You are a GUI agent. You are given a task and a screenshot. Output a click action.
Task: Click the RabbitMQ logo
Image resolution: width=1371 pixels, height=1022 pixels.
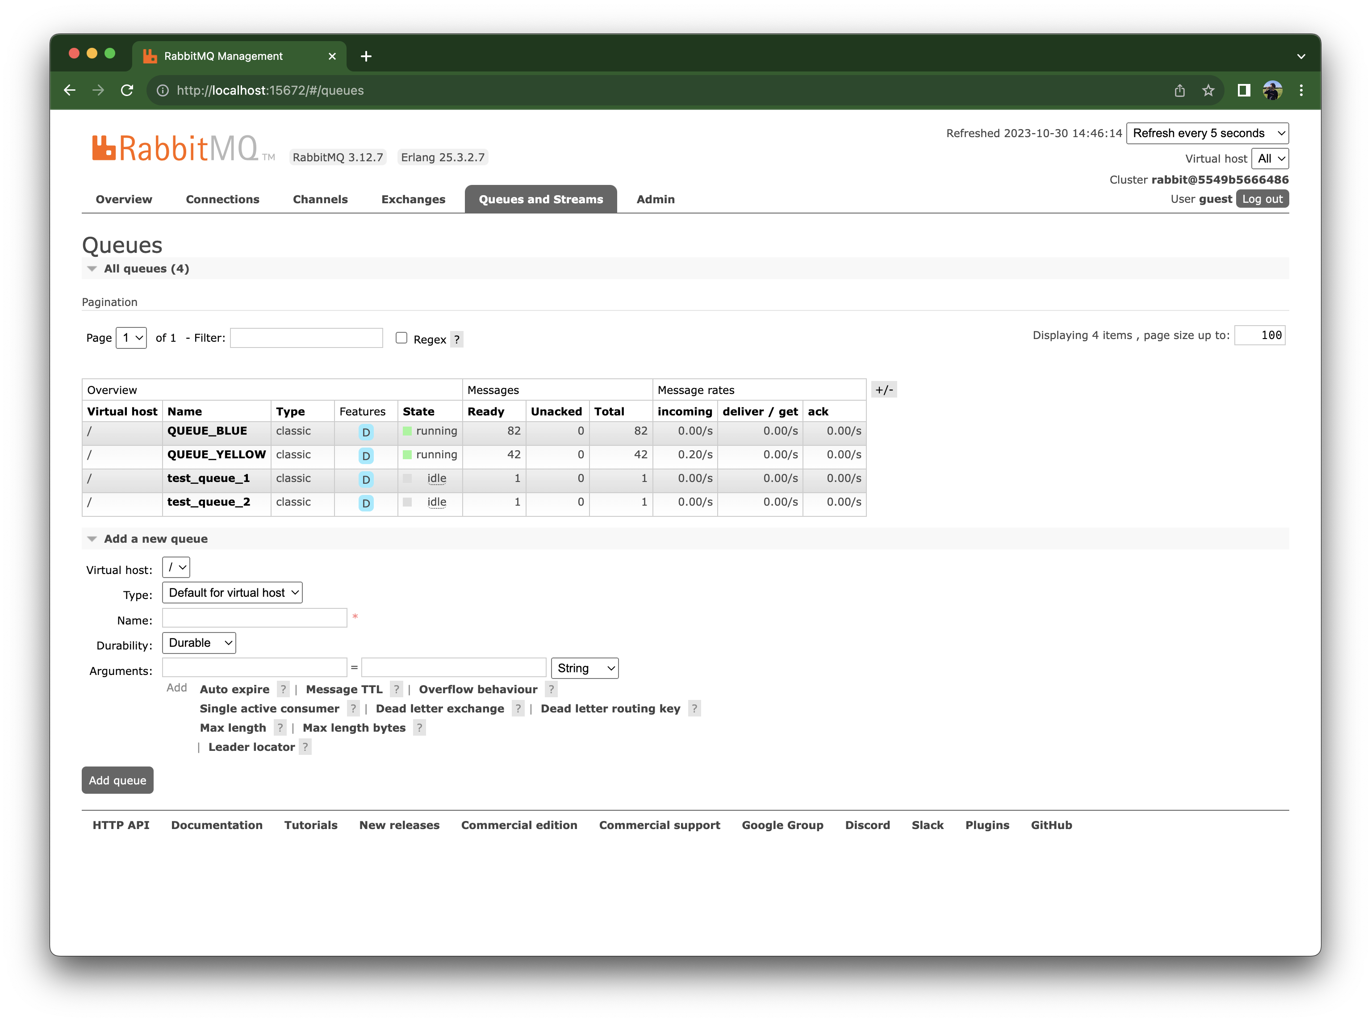183,149
